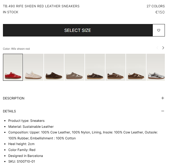Choose the cream white sneaker thumbnail
Screen dimensions: 177x168
[33, 67]
